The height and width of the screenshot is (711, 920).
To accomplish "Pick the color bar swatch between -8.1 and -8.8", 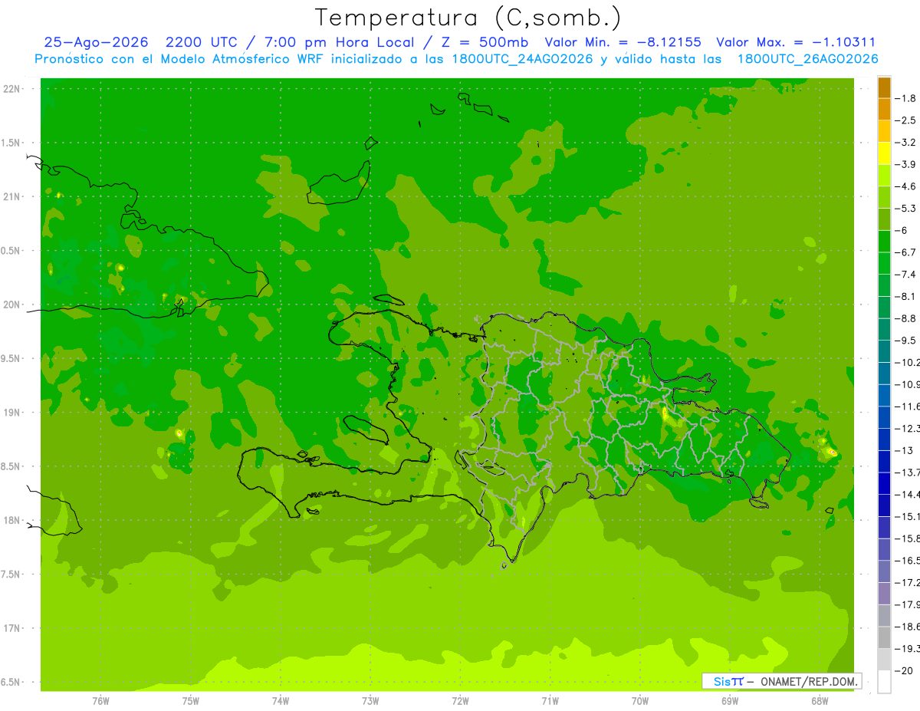I will (884, 308).
